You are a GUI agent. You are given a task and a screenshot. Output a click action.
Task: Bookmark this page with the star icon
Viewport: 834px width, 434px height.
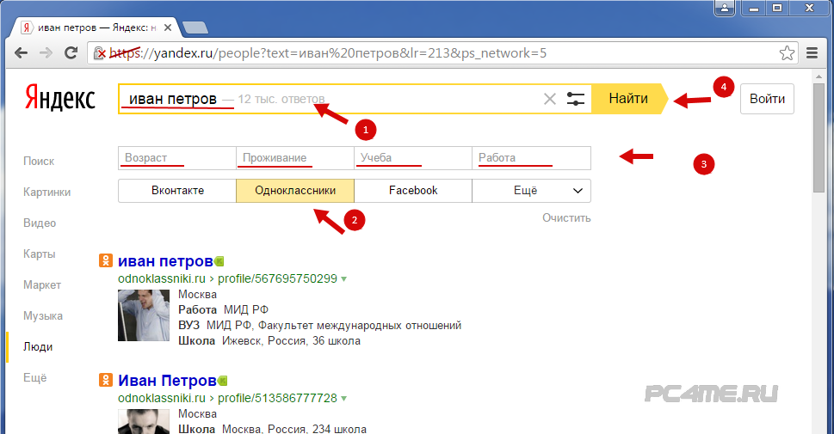(787, 53)
